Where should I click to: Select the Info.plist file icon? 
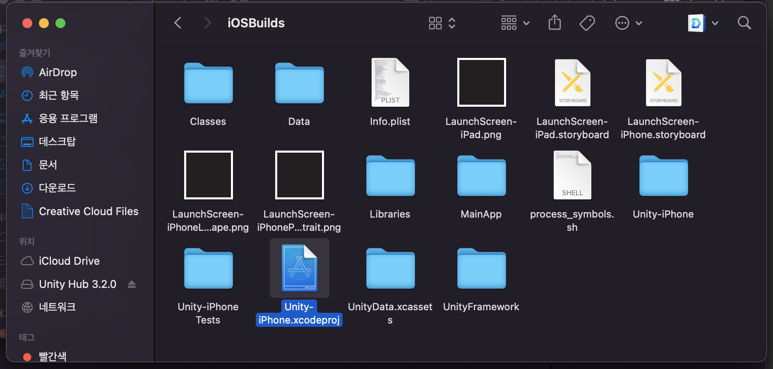tap(390, 82)
